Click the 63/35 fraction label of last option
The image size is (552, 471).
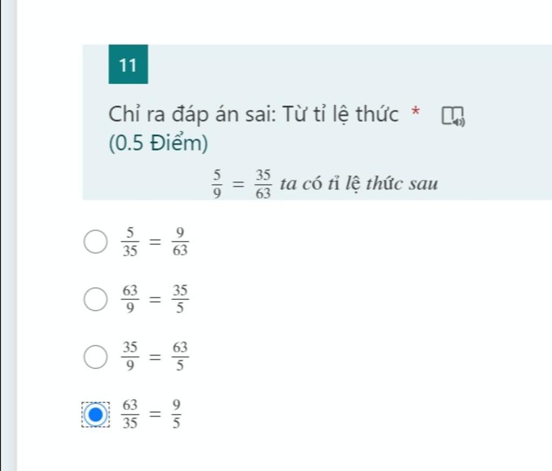[x=130, y=414]
